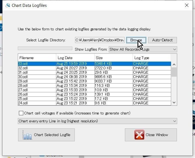Select the 30.odl logfile row

pos(94,77)
